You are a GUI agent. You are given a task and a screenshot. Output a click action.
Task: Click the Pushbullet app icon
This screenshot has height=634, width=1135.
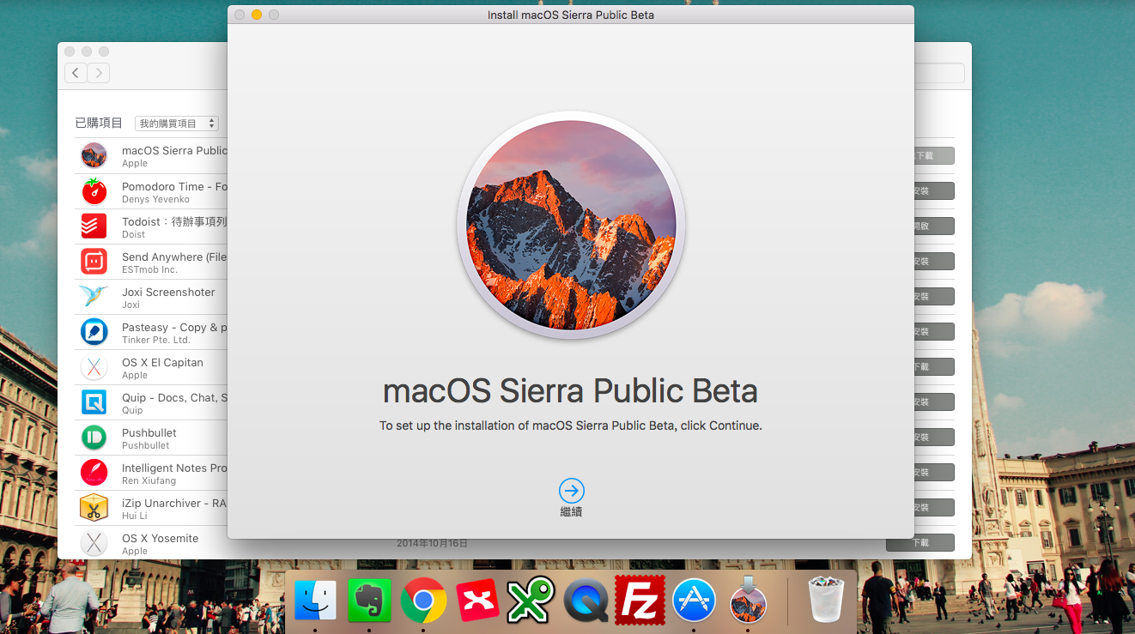click(94, 438)
